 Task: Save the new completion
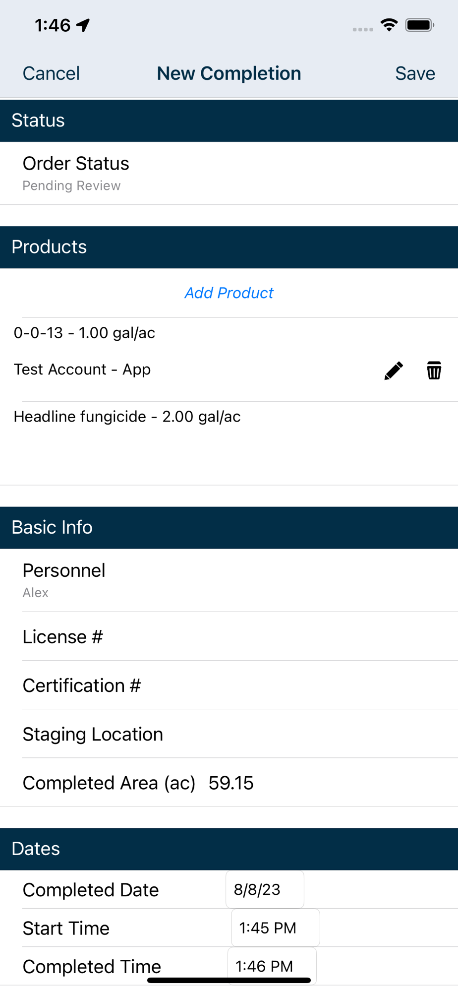tap(415, 73)
